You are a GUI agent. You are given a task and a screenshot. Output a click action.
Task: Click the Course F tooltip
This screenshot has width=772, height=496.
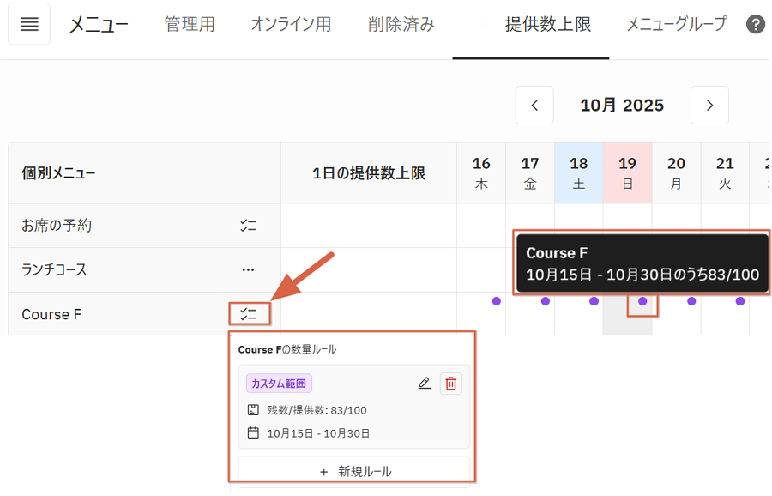(642, 263)
